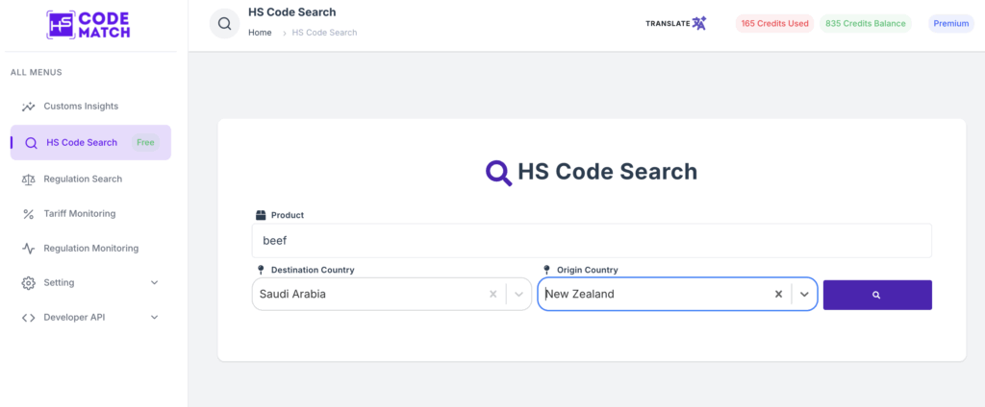
Task: Click the Regulation Search scales icon
Action: pyautogui.click(x=28, y=180)
